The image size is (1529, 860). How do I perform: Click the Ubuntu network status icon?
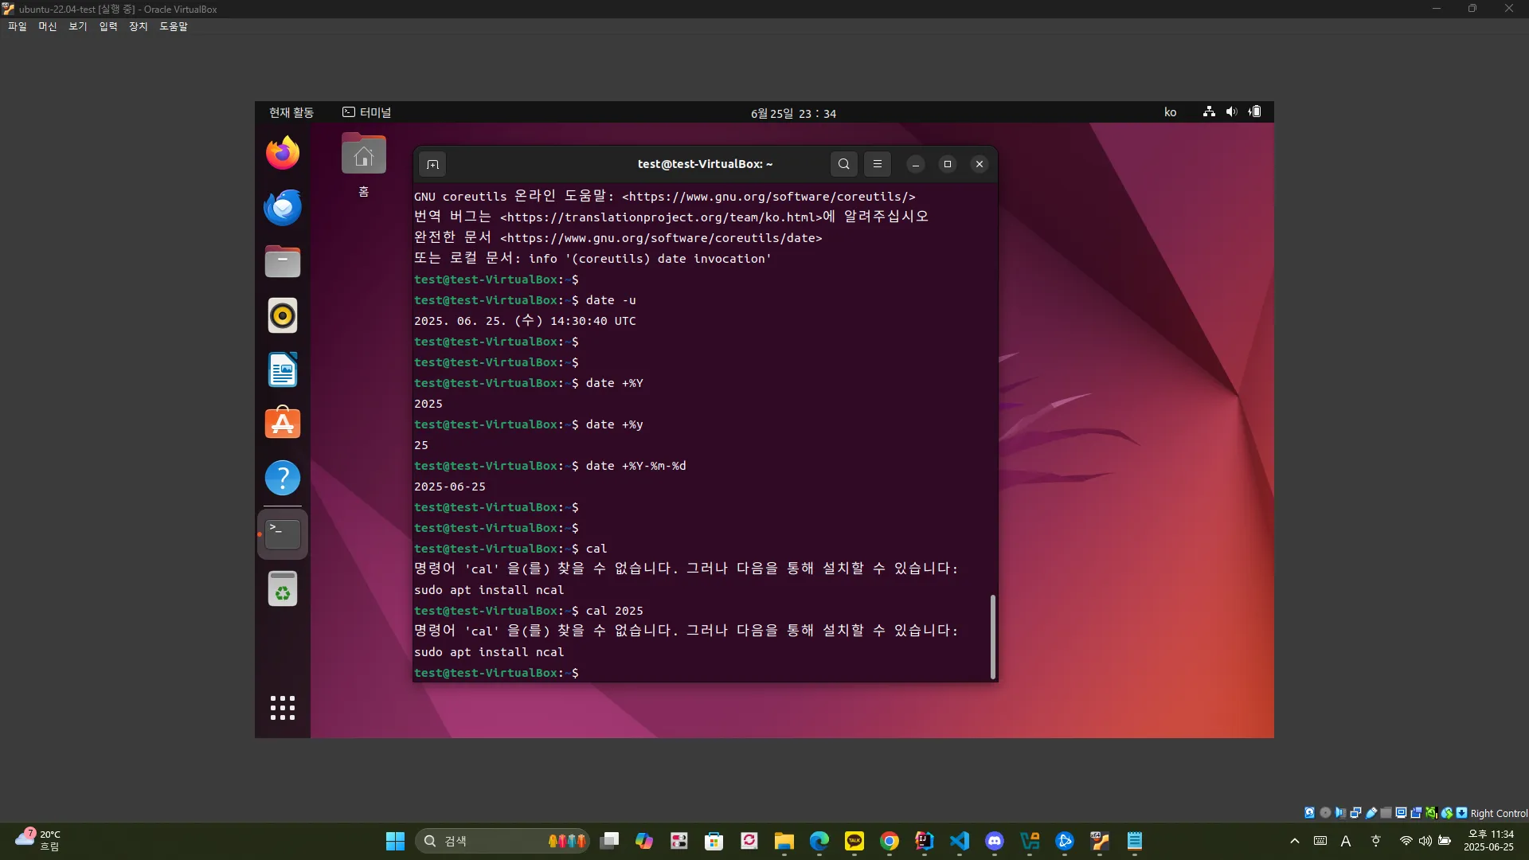pyautogui.click(x=1209, y=112)
